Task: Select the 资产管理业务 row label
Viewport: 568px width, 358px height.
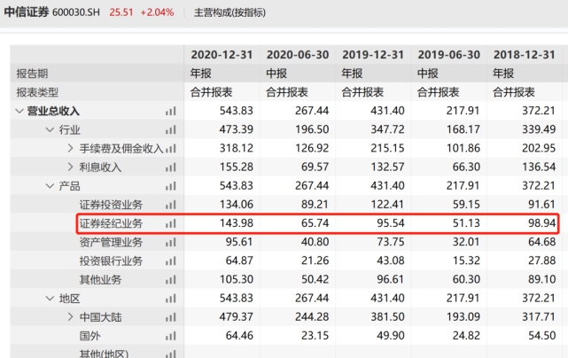Action: pyautogui.click(x=112, y=243)
